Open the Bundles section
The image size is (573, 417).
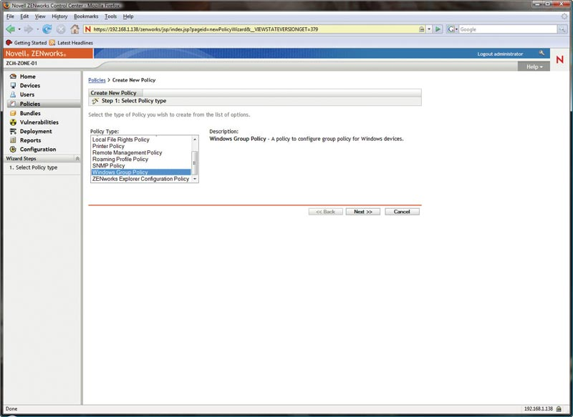[30, 113]
